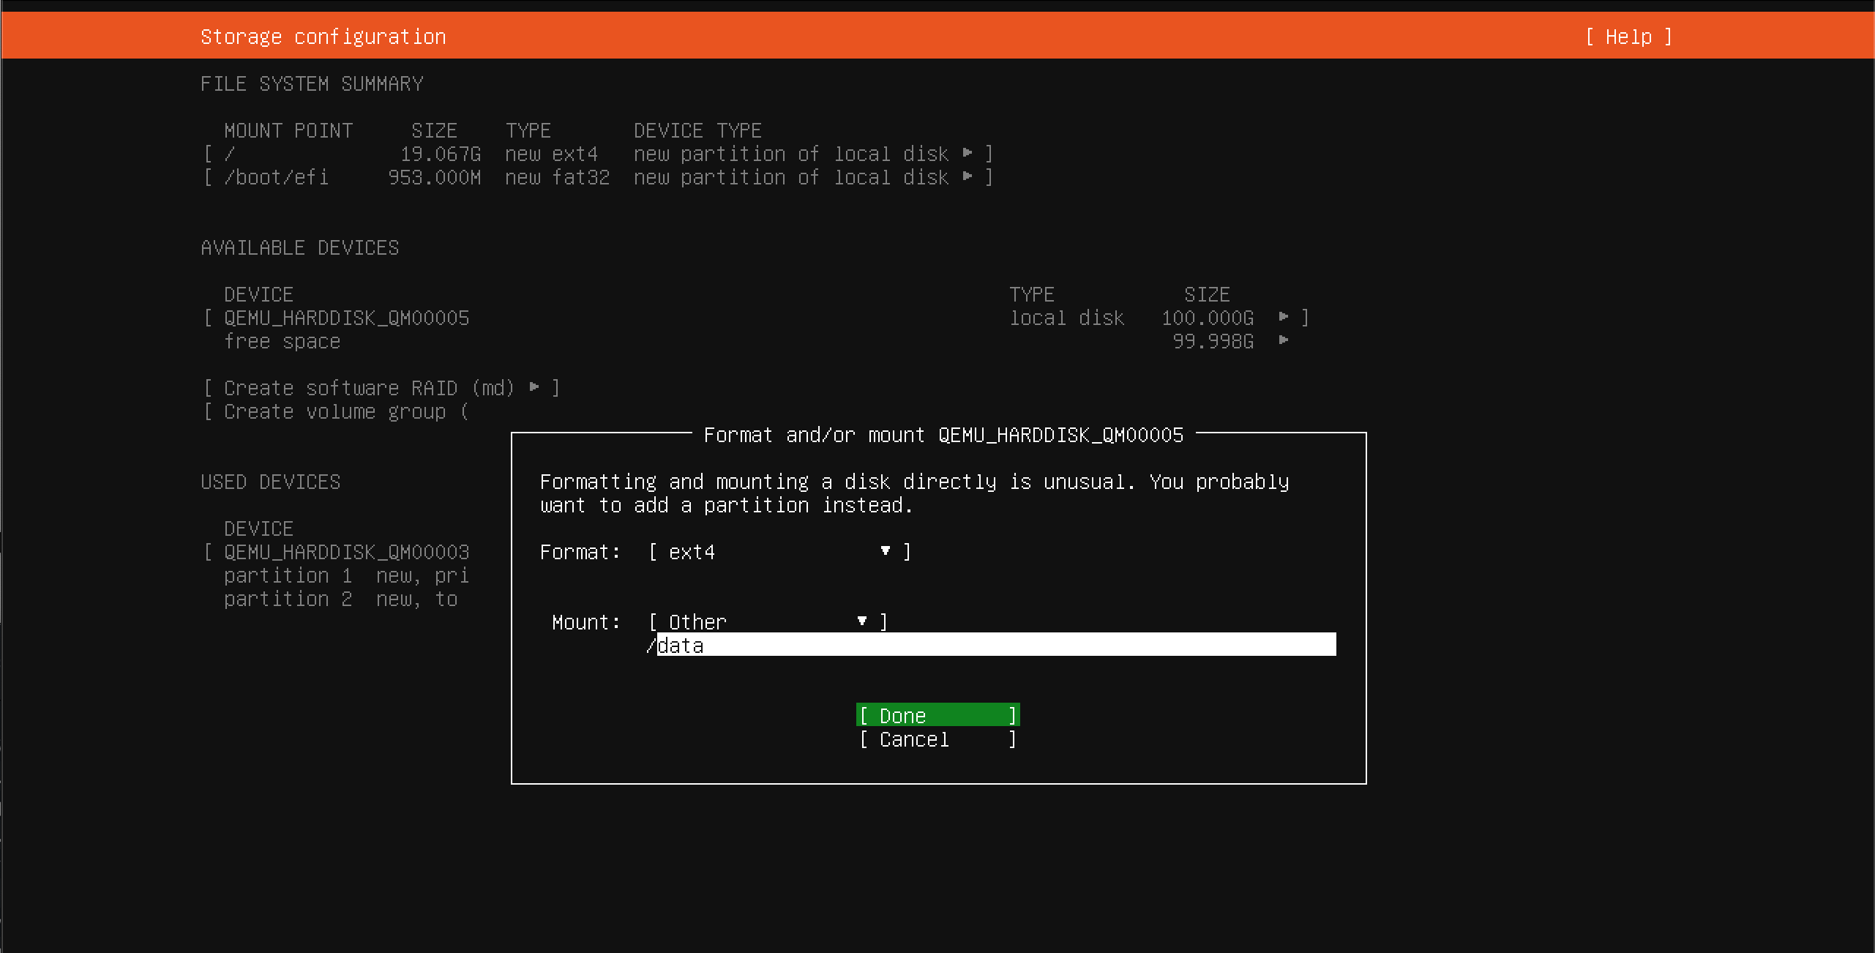Click the Storage configuration title bar
The height and width of the screenshot is (953, 1875).
323,36
